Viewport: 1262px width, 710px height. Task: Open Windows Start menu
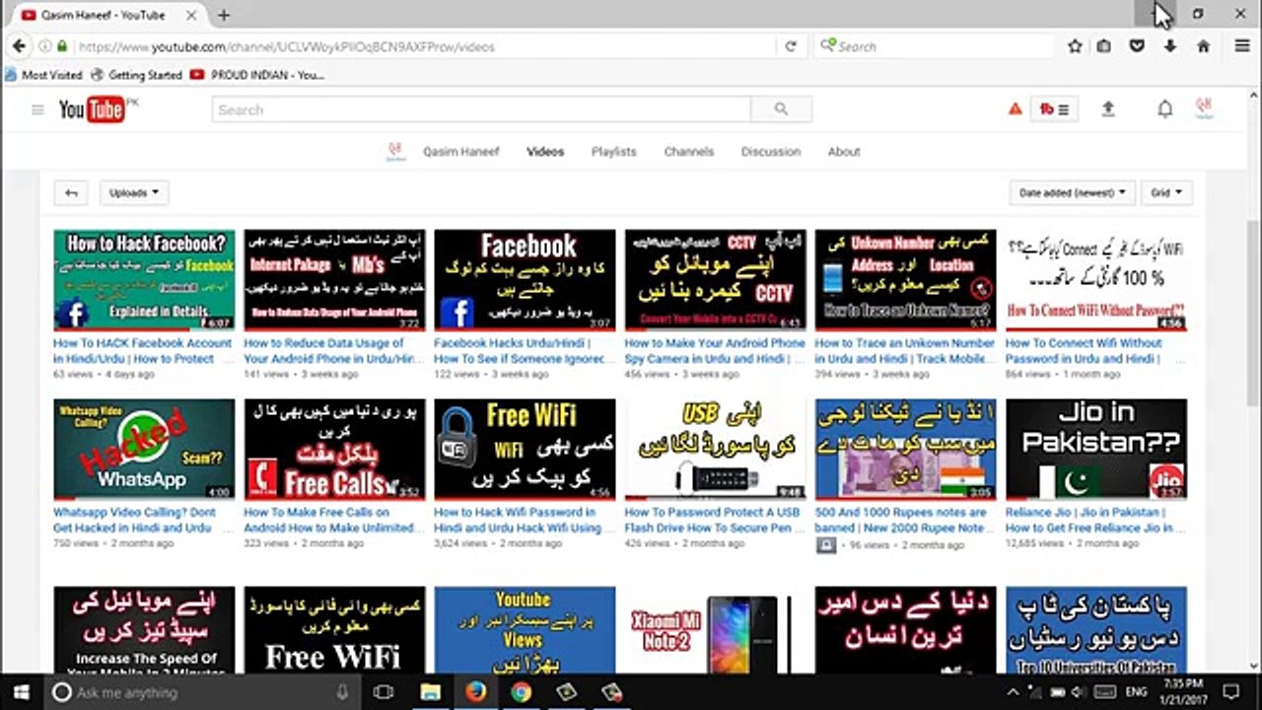pos(21,692)
